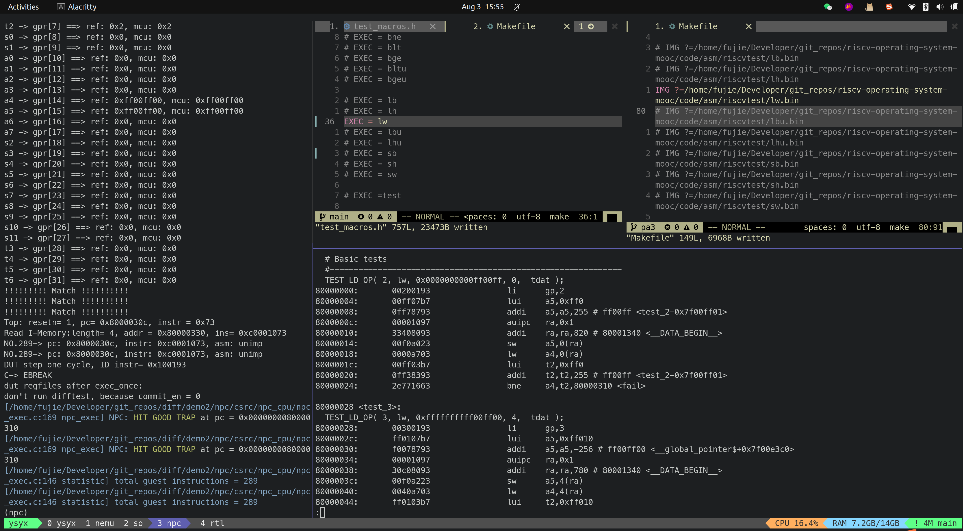The width and height of the screenshot is (963, 531).
Task: Click the red Sogou input method icon
Action: (x=889, y=7)
